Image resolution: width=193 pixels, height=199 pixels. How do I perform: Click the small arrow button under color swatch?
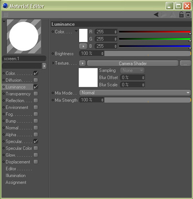coord(83,46)
